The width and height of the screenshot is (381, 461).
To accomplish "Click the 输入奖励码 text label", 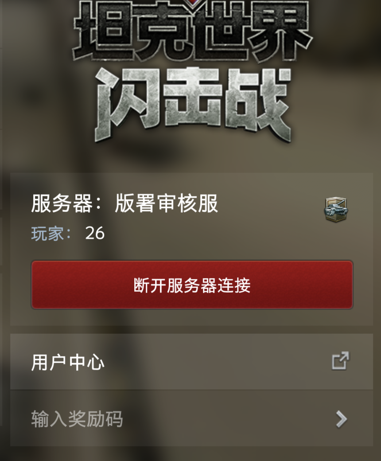I will [77, 418].
